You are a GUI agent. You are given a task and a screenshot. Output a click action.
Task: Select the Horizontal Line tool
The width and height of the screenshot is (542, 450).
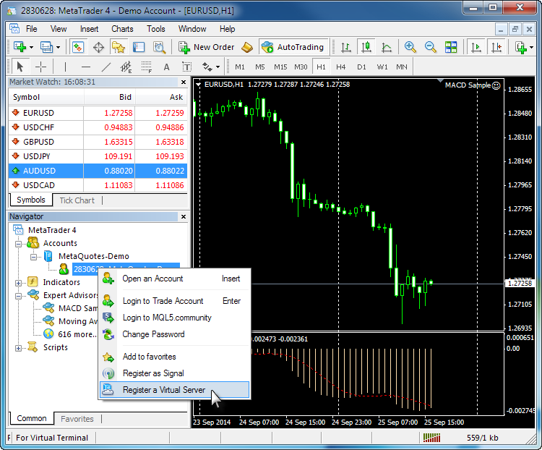tap(86, 67)
